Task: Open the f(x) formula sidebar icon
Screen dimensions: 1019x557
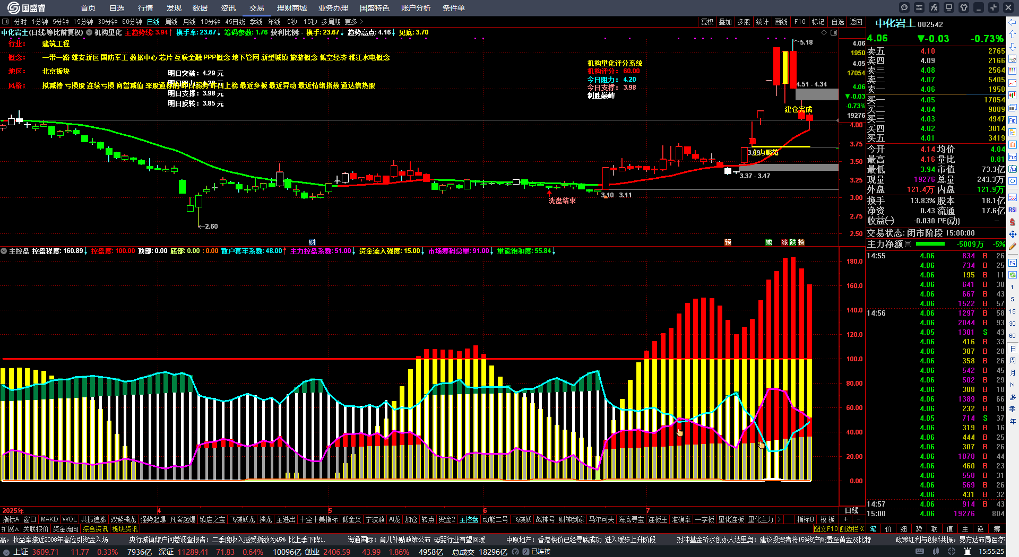Action: 1013,169
